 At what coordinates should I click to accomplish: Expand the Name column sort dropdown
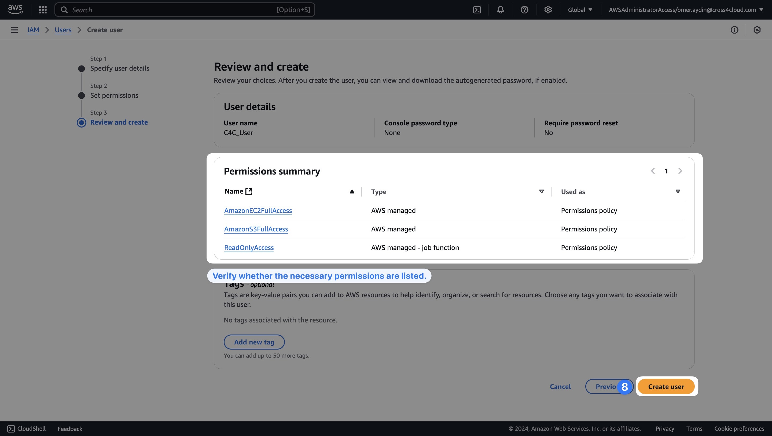point(352,191)
